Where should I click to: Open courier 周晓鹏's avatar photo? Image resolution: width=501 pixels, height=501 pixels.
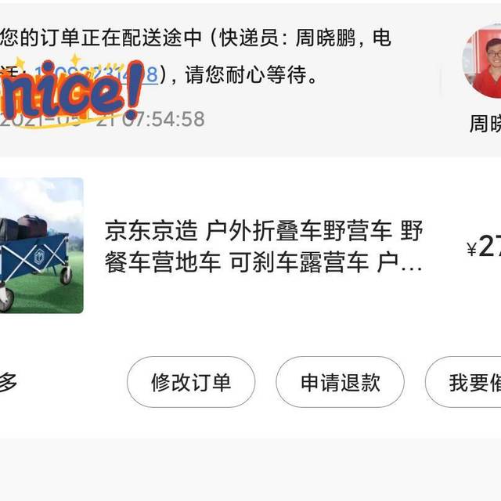[482, 63]
